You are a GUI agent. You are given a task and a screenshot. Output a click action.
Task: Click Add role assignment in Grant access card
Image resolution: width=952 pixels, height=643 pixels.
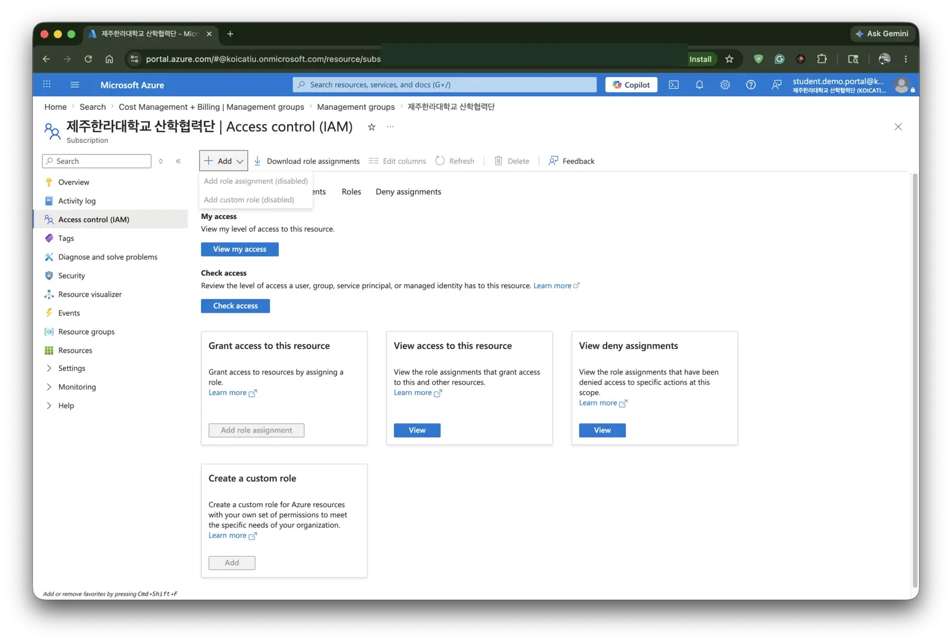click(x=257, y=430)
